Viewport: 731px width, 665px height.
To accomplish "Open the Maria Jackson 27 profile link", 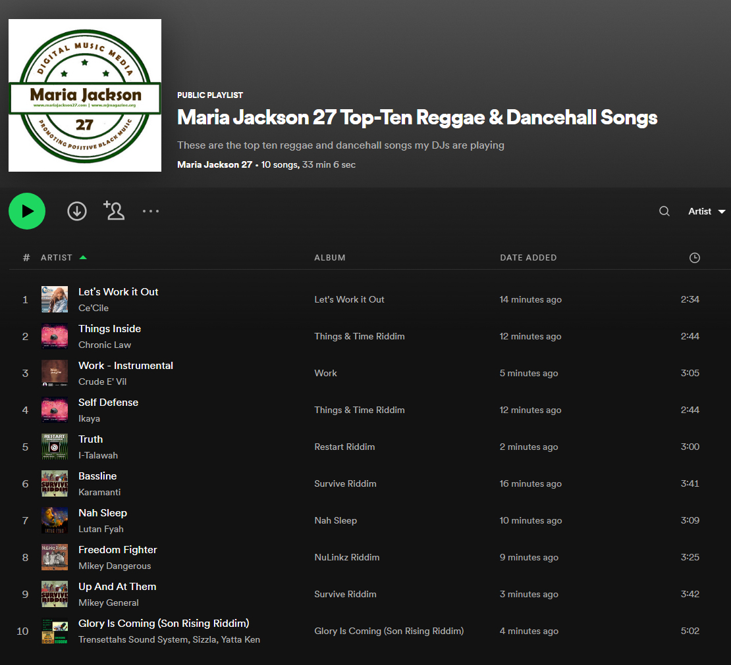I will pos(214,164).
